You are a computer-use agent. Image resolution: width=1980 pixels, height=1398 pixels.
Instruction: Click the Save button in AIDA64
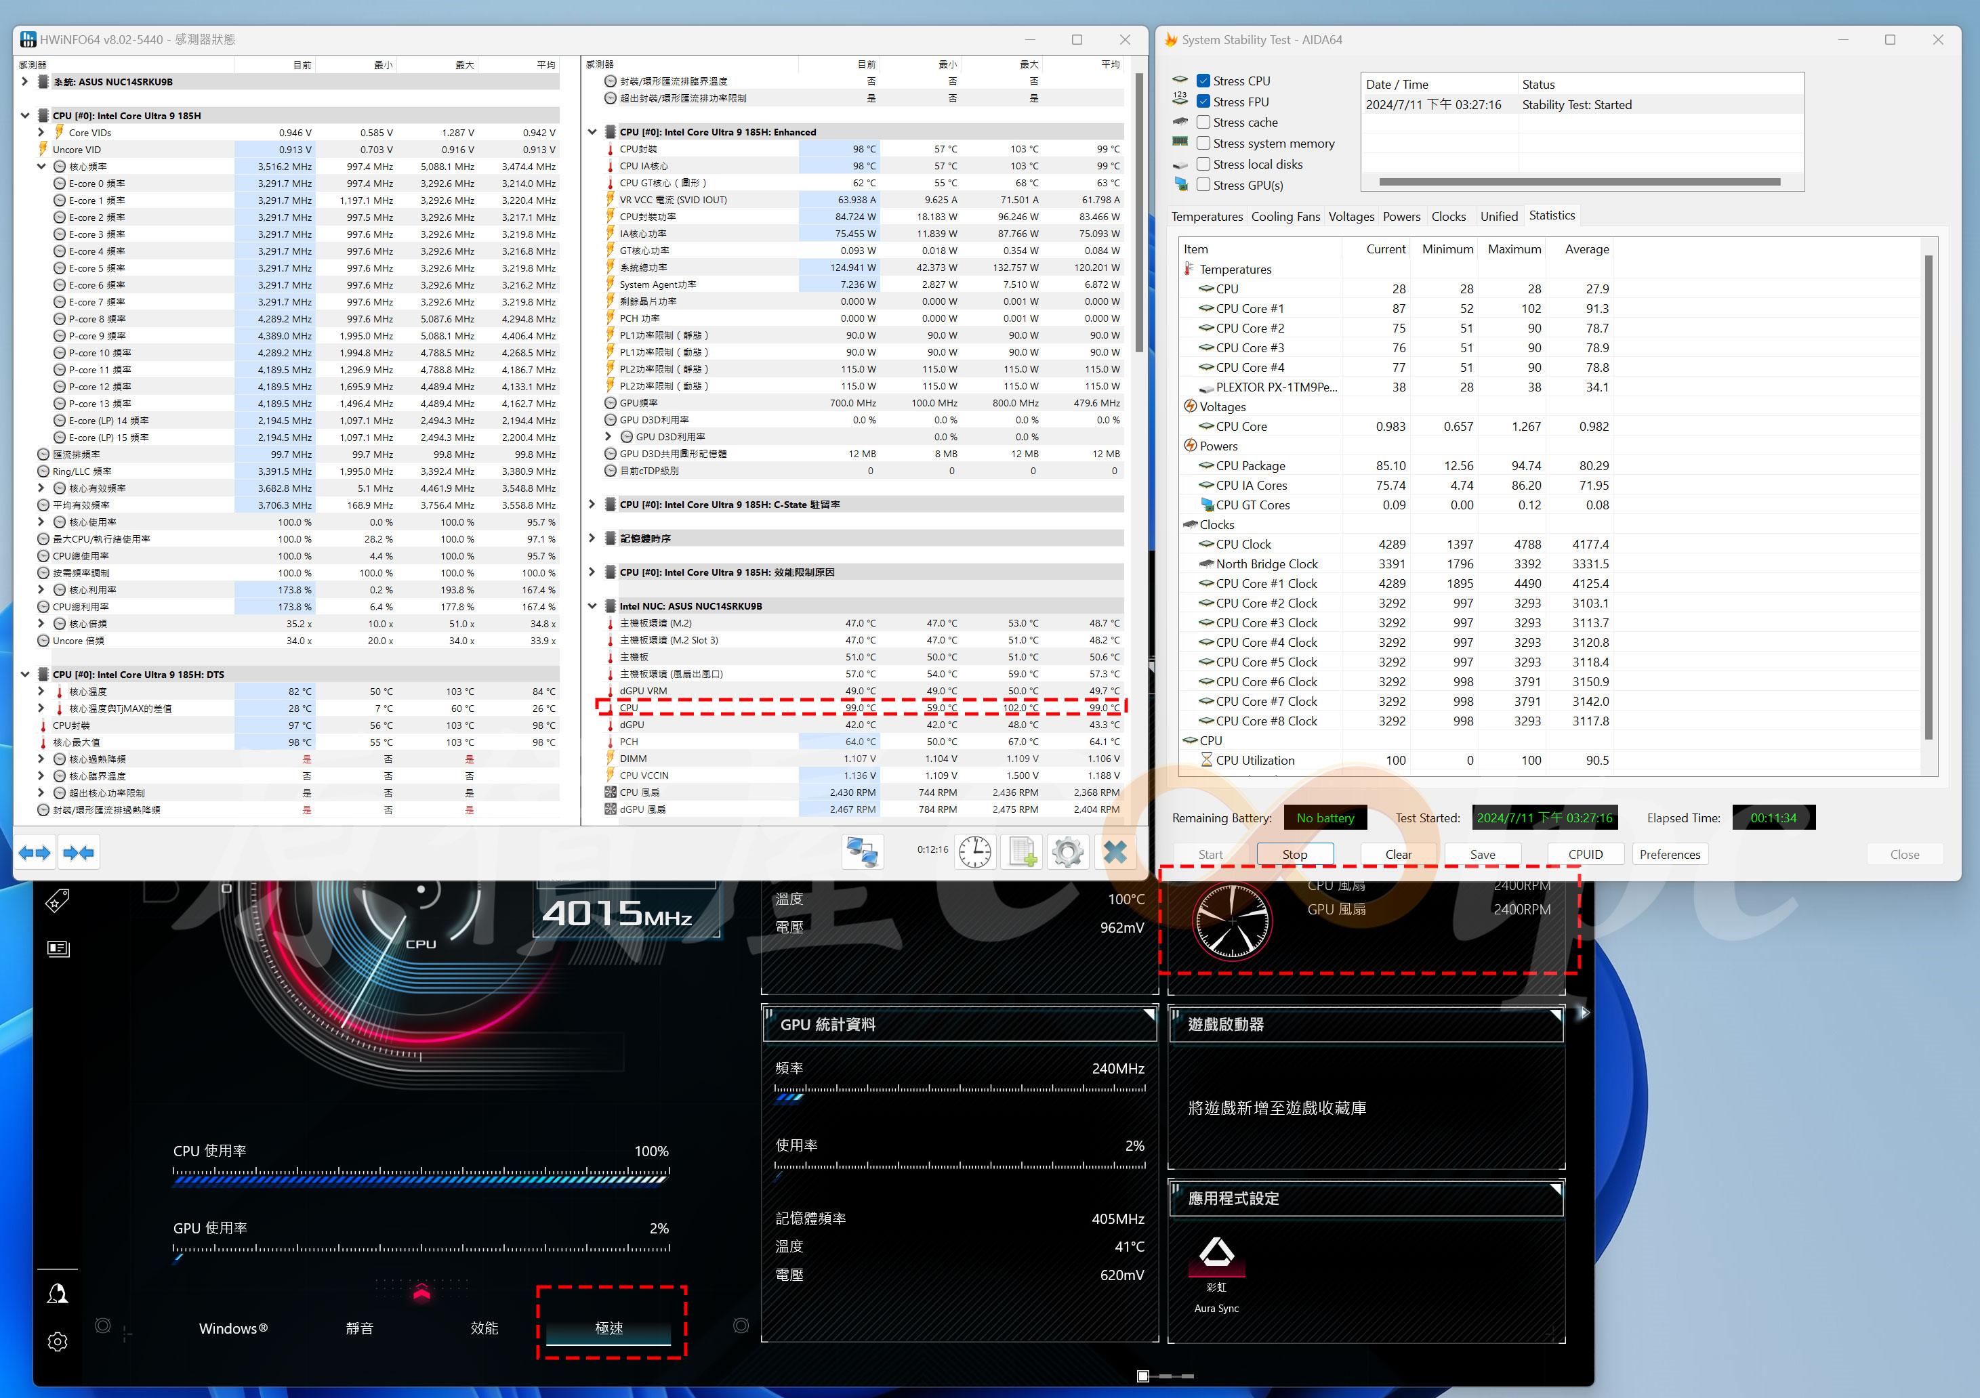1483,854
